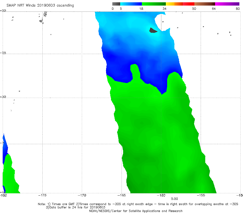Click the NOAA/NESDIS credit line
243x213 pixels.
coord(136,211)
